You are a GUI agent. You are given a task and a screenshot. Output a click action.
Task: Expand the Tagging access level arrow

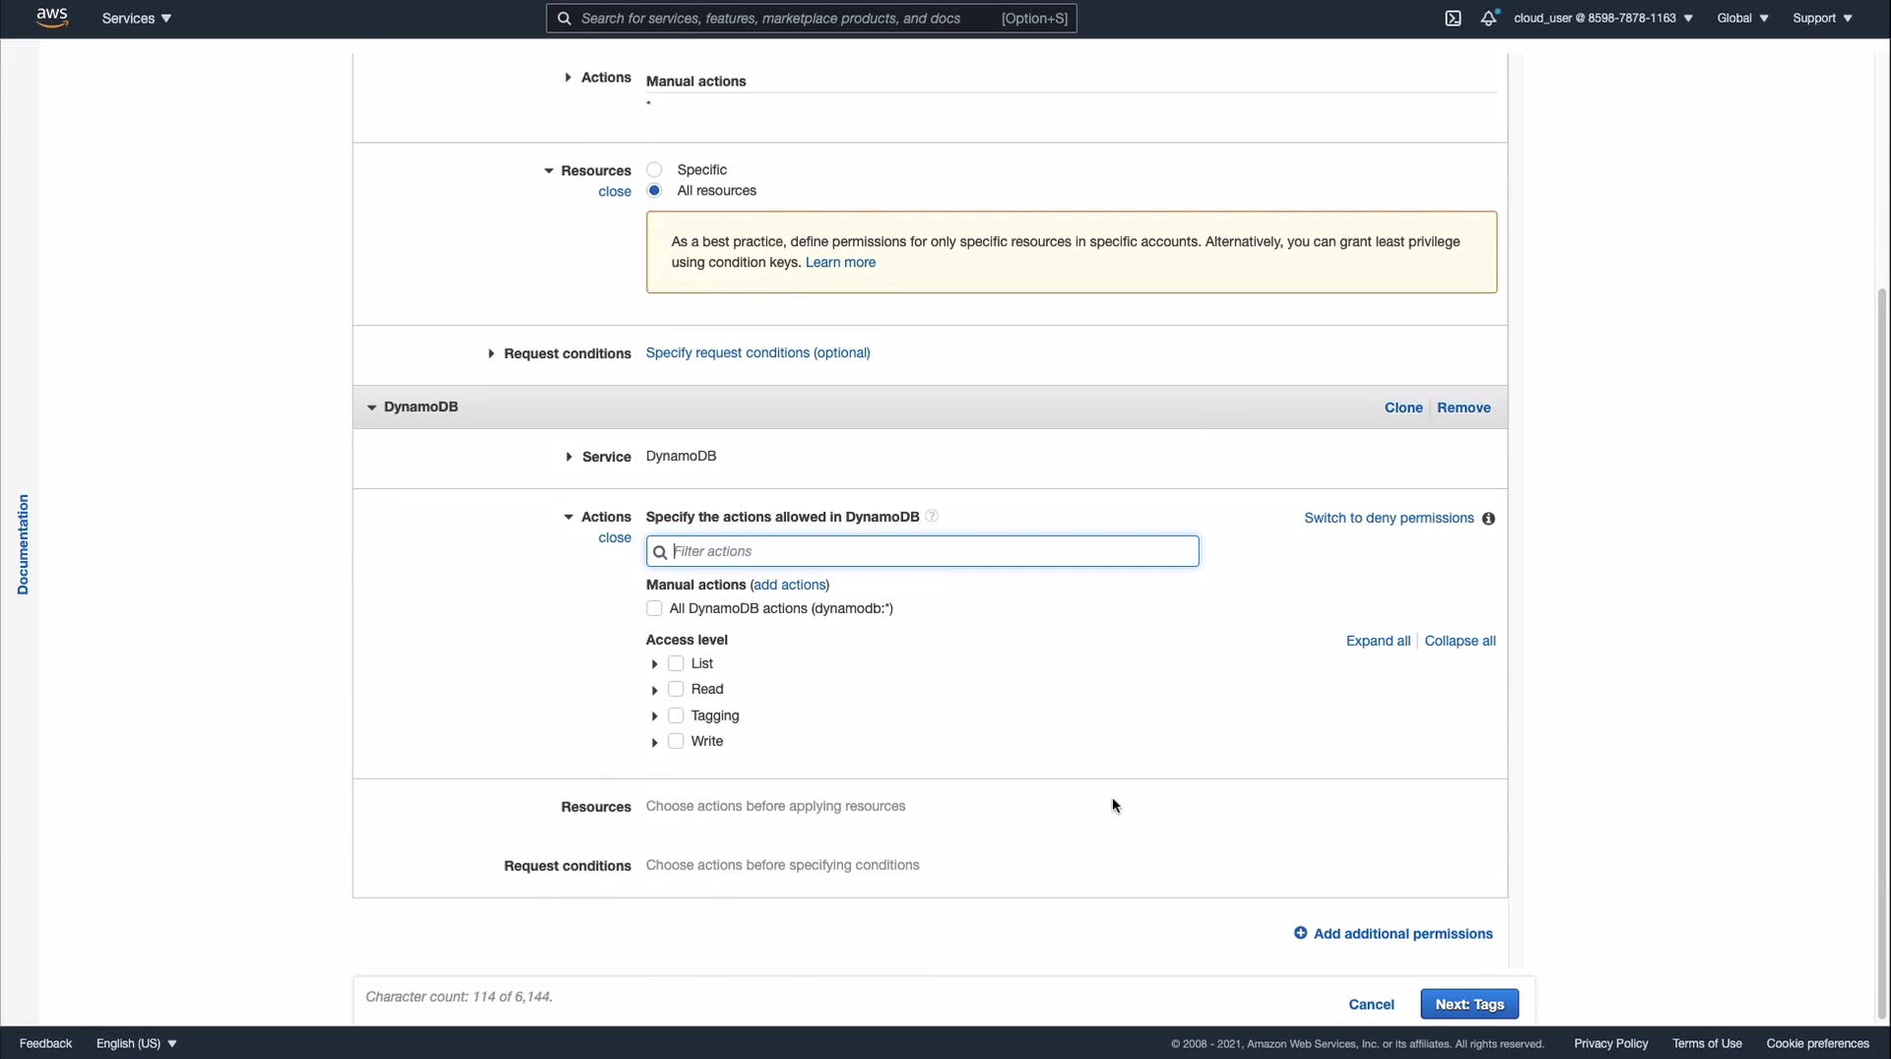(x=654, y=716)
